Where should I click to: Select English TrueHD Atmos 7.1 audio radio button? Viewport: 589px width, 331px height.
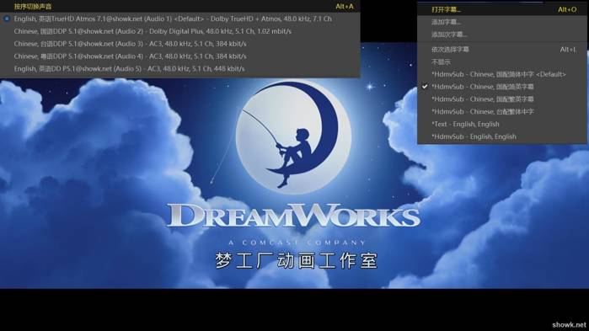coord(7,19)
